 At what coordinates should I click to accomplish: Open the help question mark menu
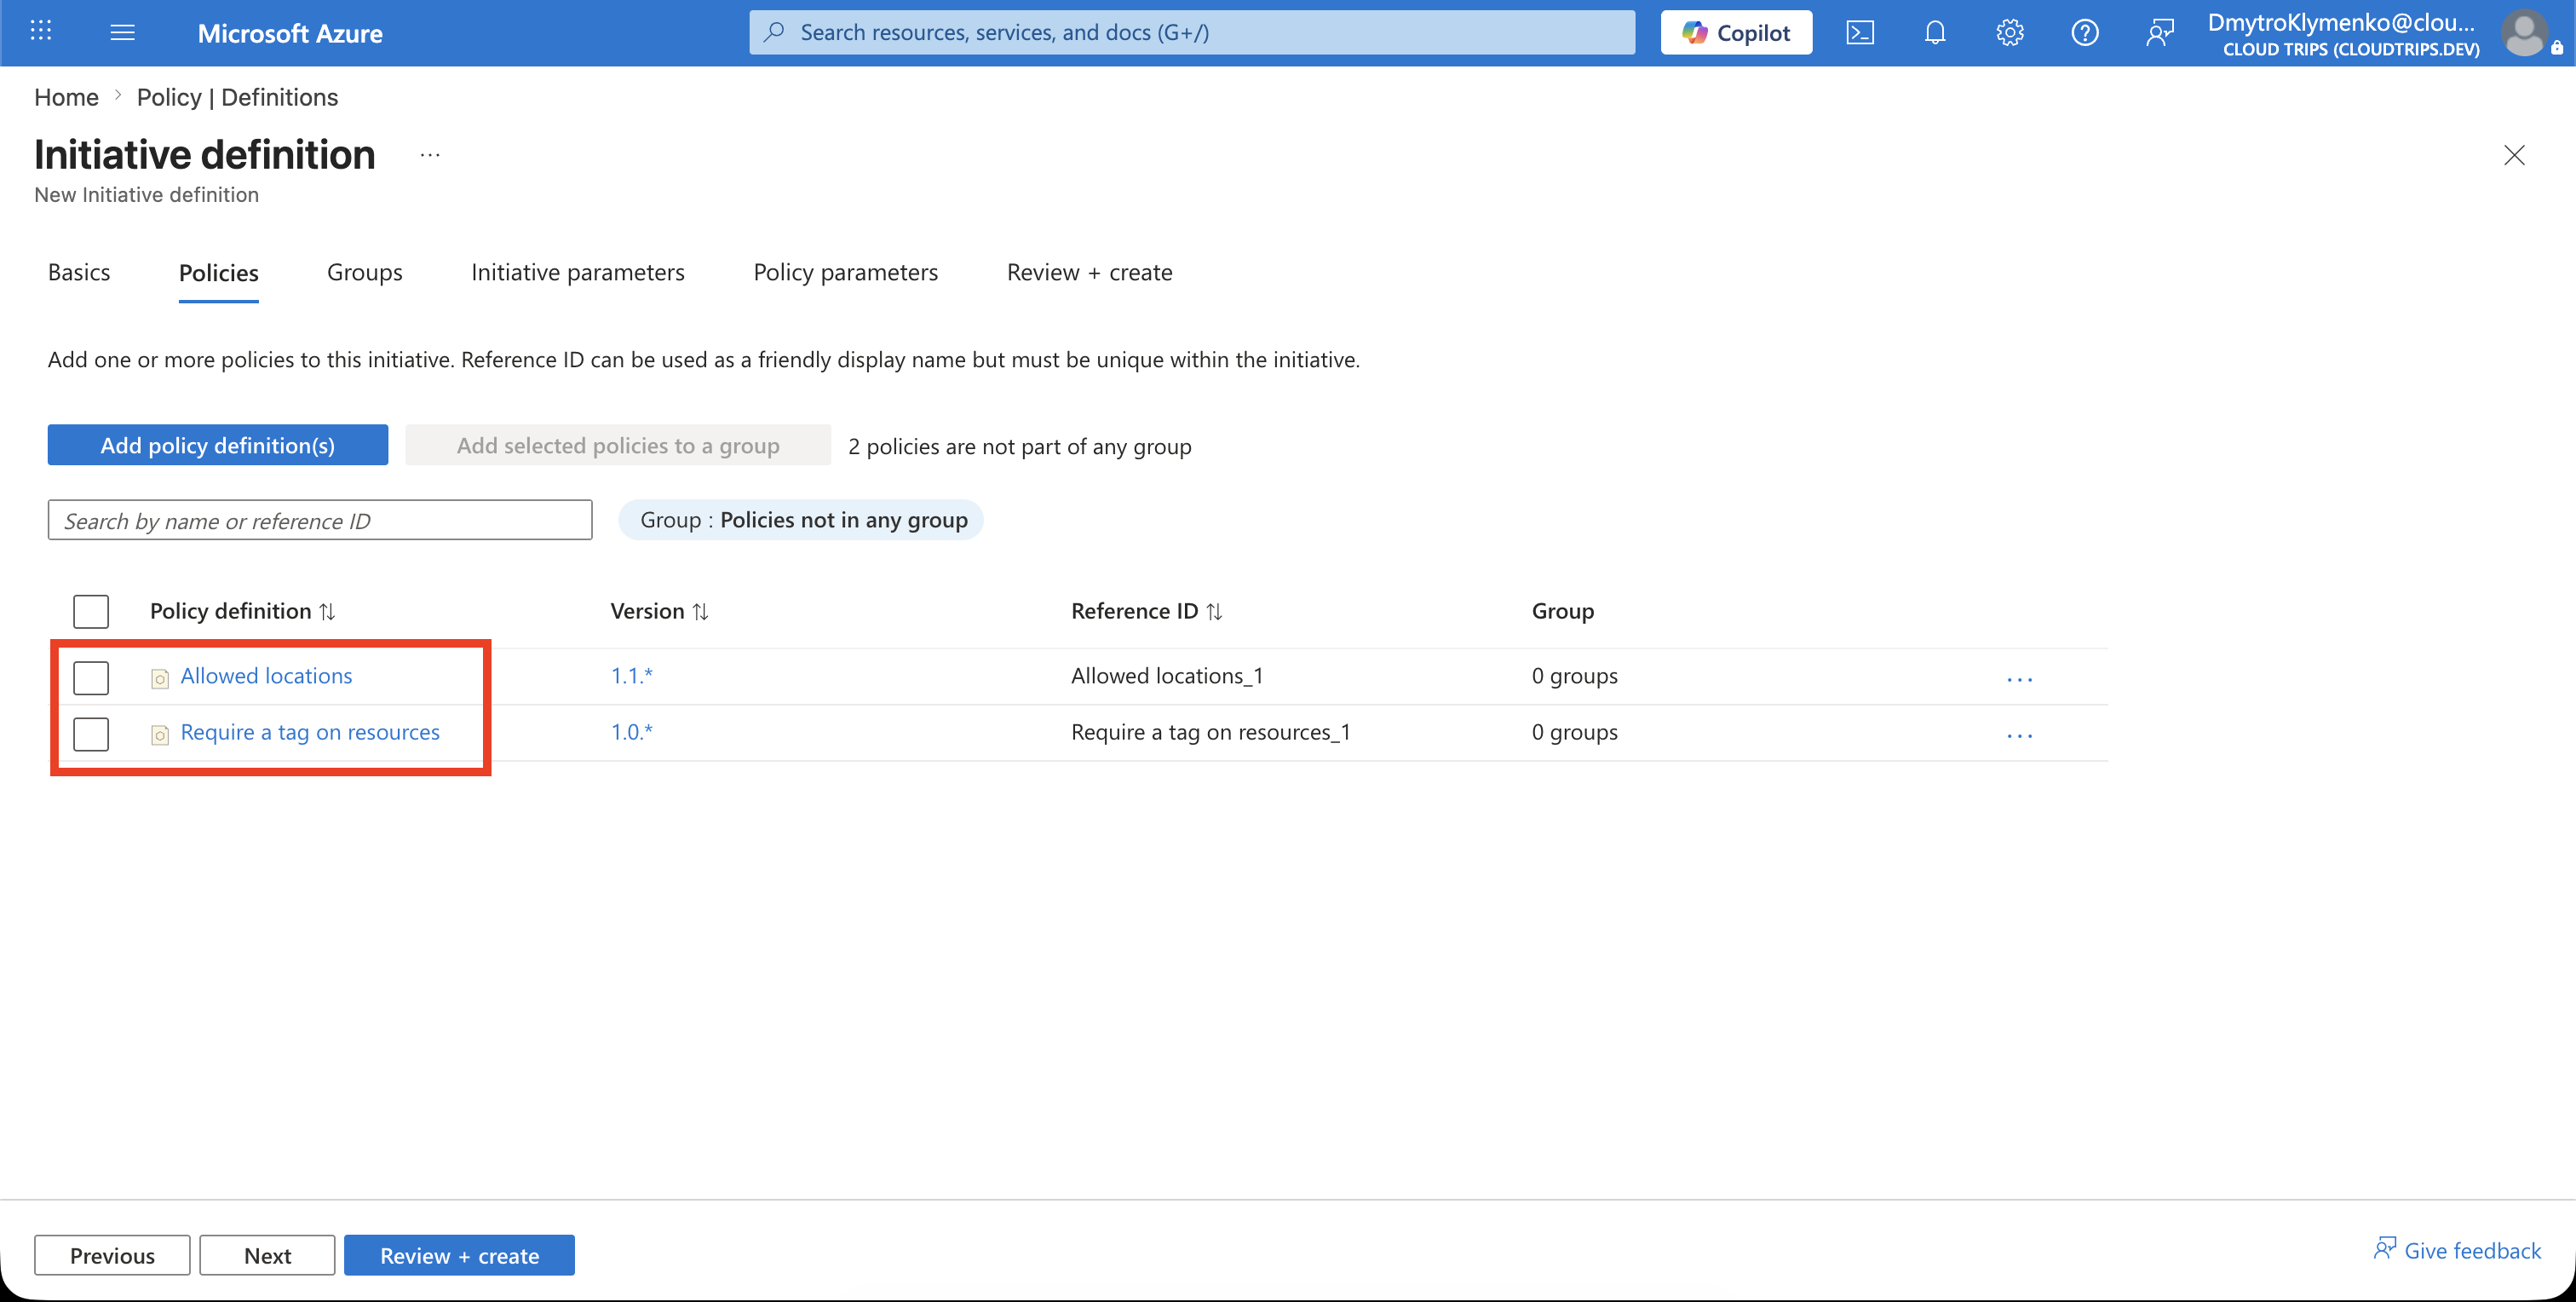click(2084, 33)
